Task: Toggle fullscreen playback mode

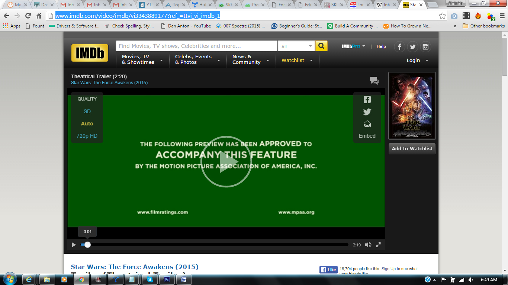Action: (379, 245)
